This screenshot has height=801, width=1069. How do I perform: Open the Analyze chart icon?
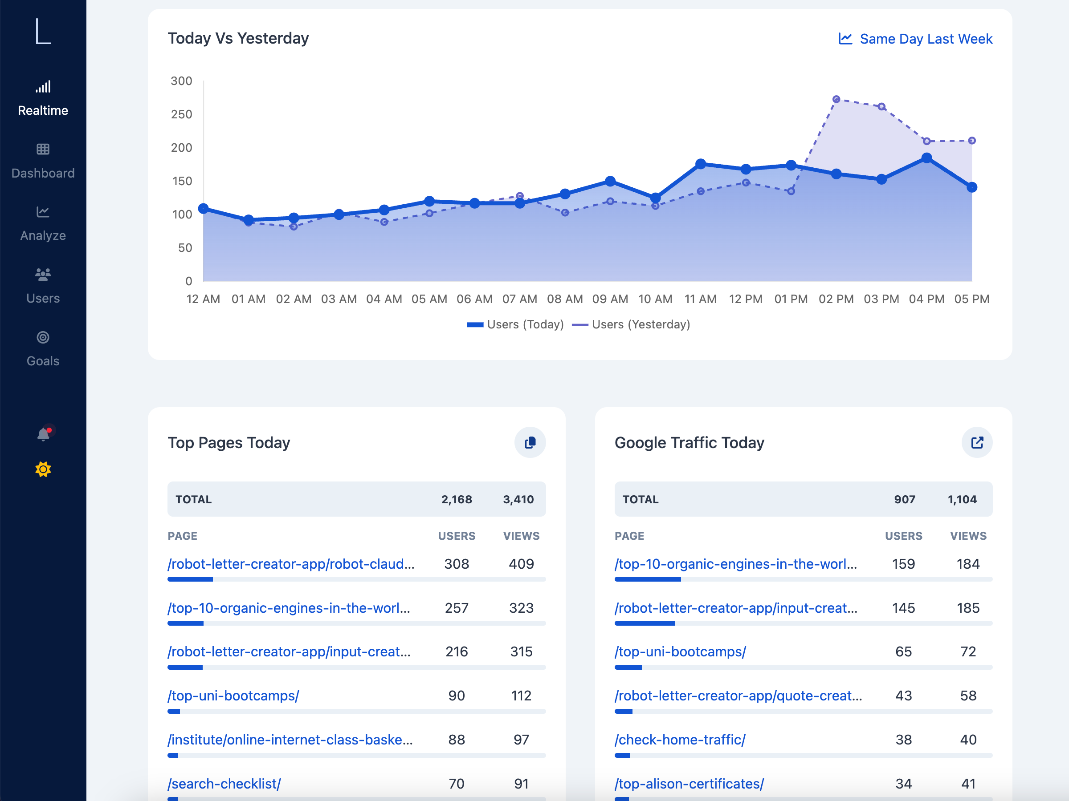pos(43,212)
